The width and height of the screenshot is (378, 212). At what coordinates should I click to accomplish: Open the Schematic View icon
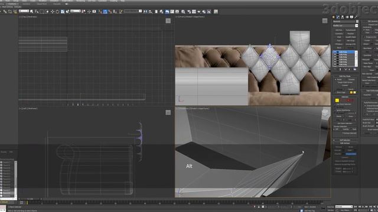click(177, 12)
